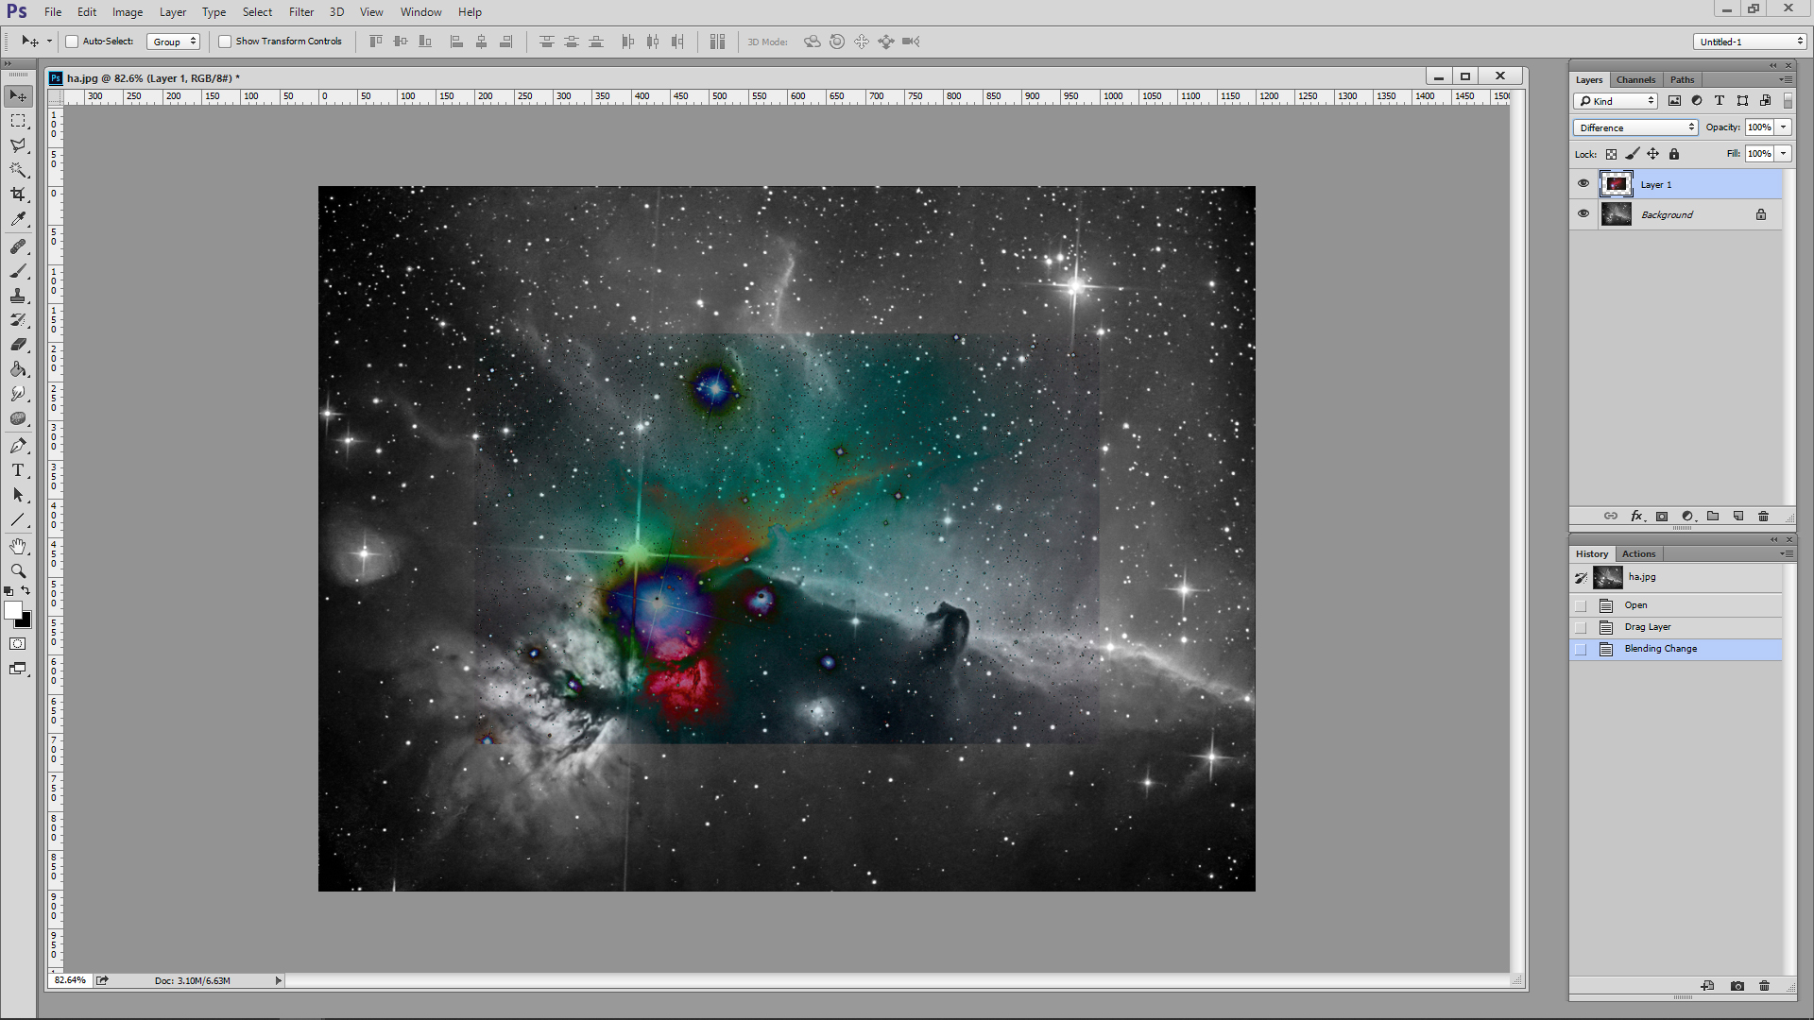Select the Drag Layer history state

click(x=1676, y=627)
